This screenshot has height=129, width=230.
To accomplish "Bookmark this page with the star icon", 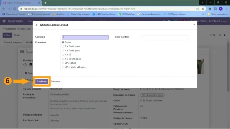I will (x=203, y=9).
